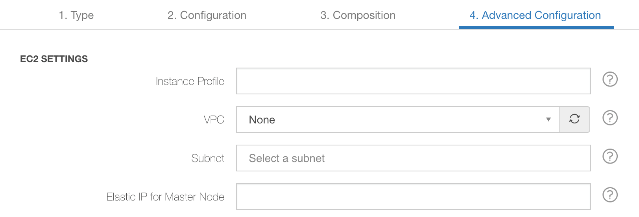639x217 pixels.
Task: Switch to the 2. Configuration tab
Action: pyautogui.click(x=207, y=15)
